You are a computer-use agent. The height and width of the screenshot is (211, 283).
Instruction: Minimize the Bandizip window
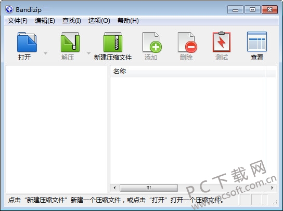(235, 10)
